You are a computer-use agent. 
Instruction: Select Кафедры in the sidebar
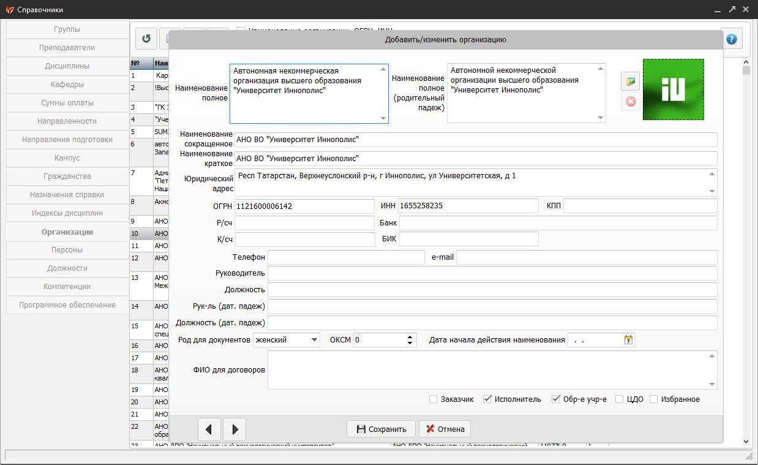67,85
